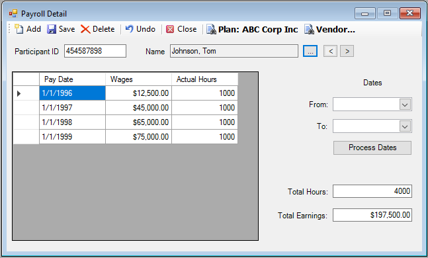Click the Actual Hours cell for 1/1/1998
428x258 pixels.
point(204,122)
